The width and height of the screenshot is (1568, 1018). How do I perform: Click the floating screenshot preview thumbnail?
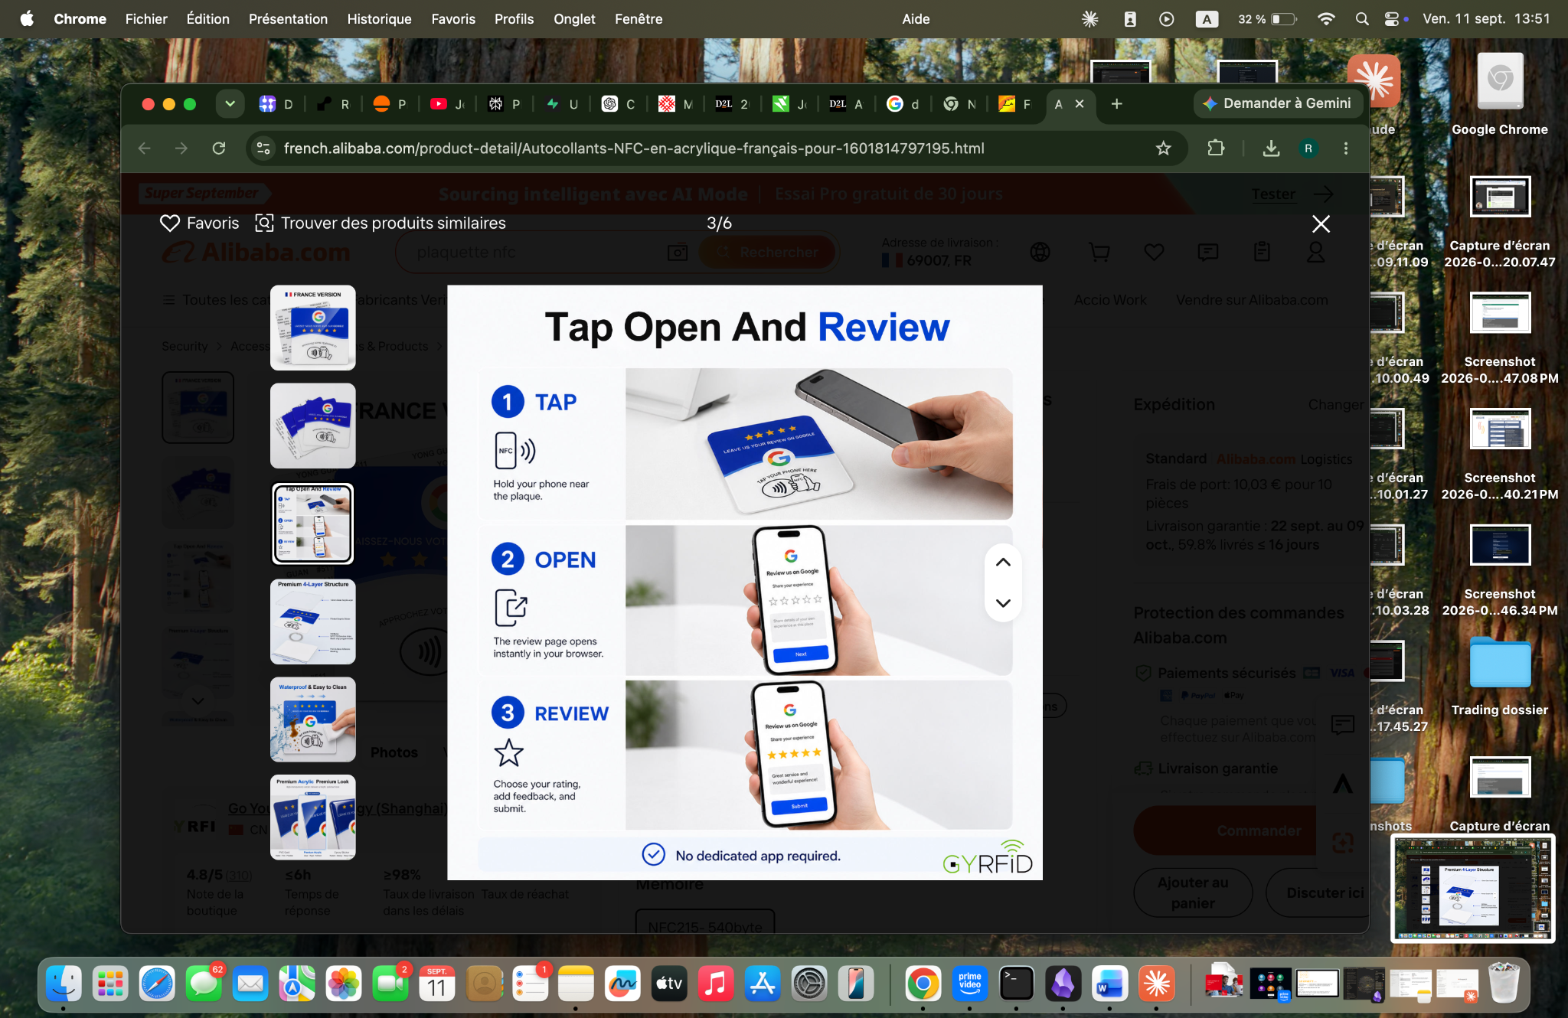tap(1472, 888)
